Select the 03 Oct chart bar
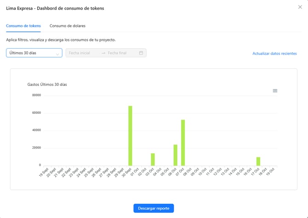This screenshot has width=308, height=218. click(x=153, y=159)
